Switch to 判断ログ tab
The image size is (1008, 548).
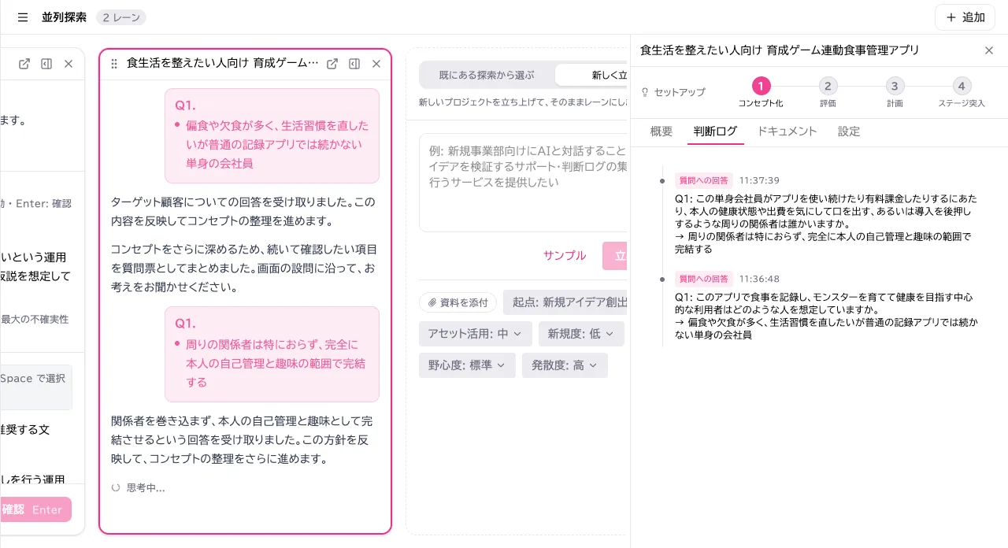(x=715, y=131)
